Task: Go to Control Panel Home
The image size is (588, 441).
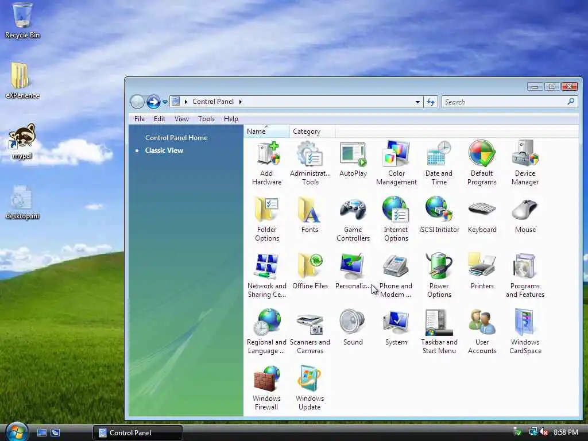Action: click(x=176, y=138)
